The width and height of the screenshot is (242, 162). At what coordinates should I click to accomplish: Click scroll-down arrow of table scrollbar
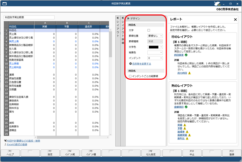110,135
